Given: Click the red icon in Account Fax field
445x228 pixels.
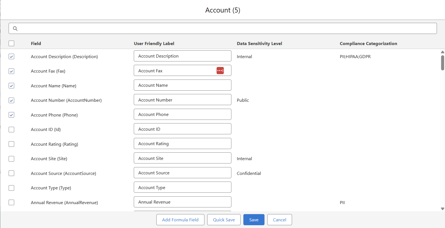Looking at the screenshot, I should coord(220,71).
